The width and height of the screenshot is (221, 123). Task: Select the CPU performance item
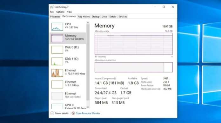[68, 27]
